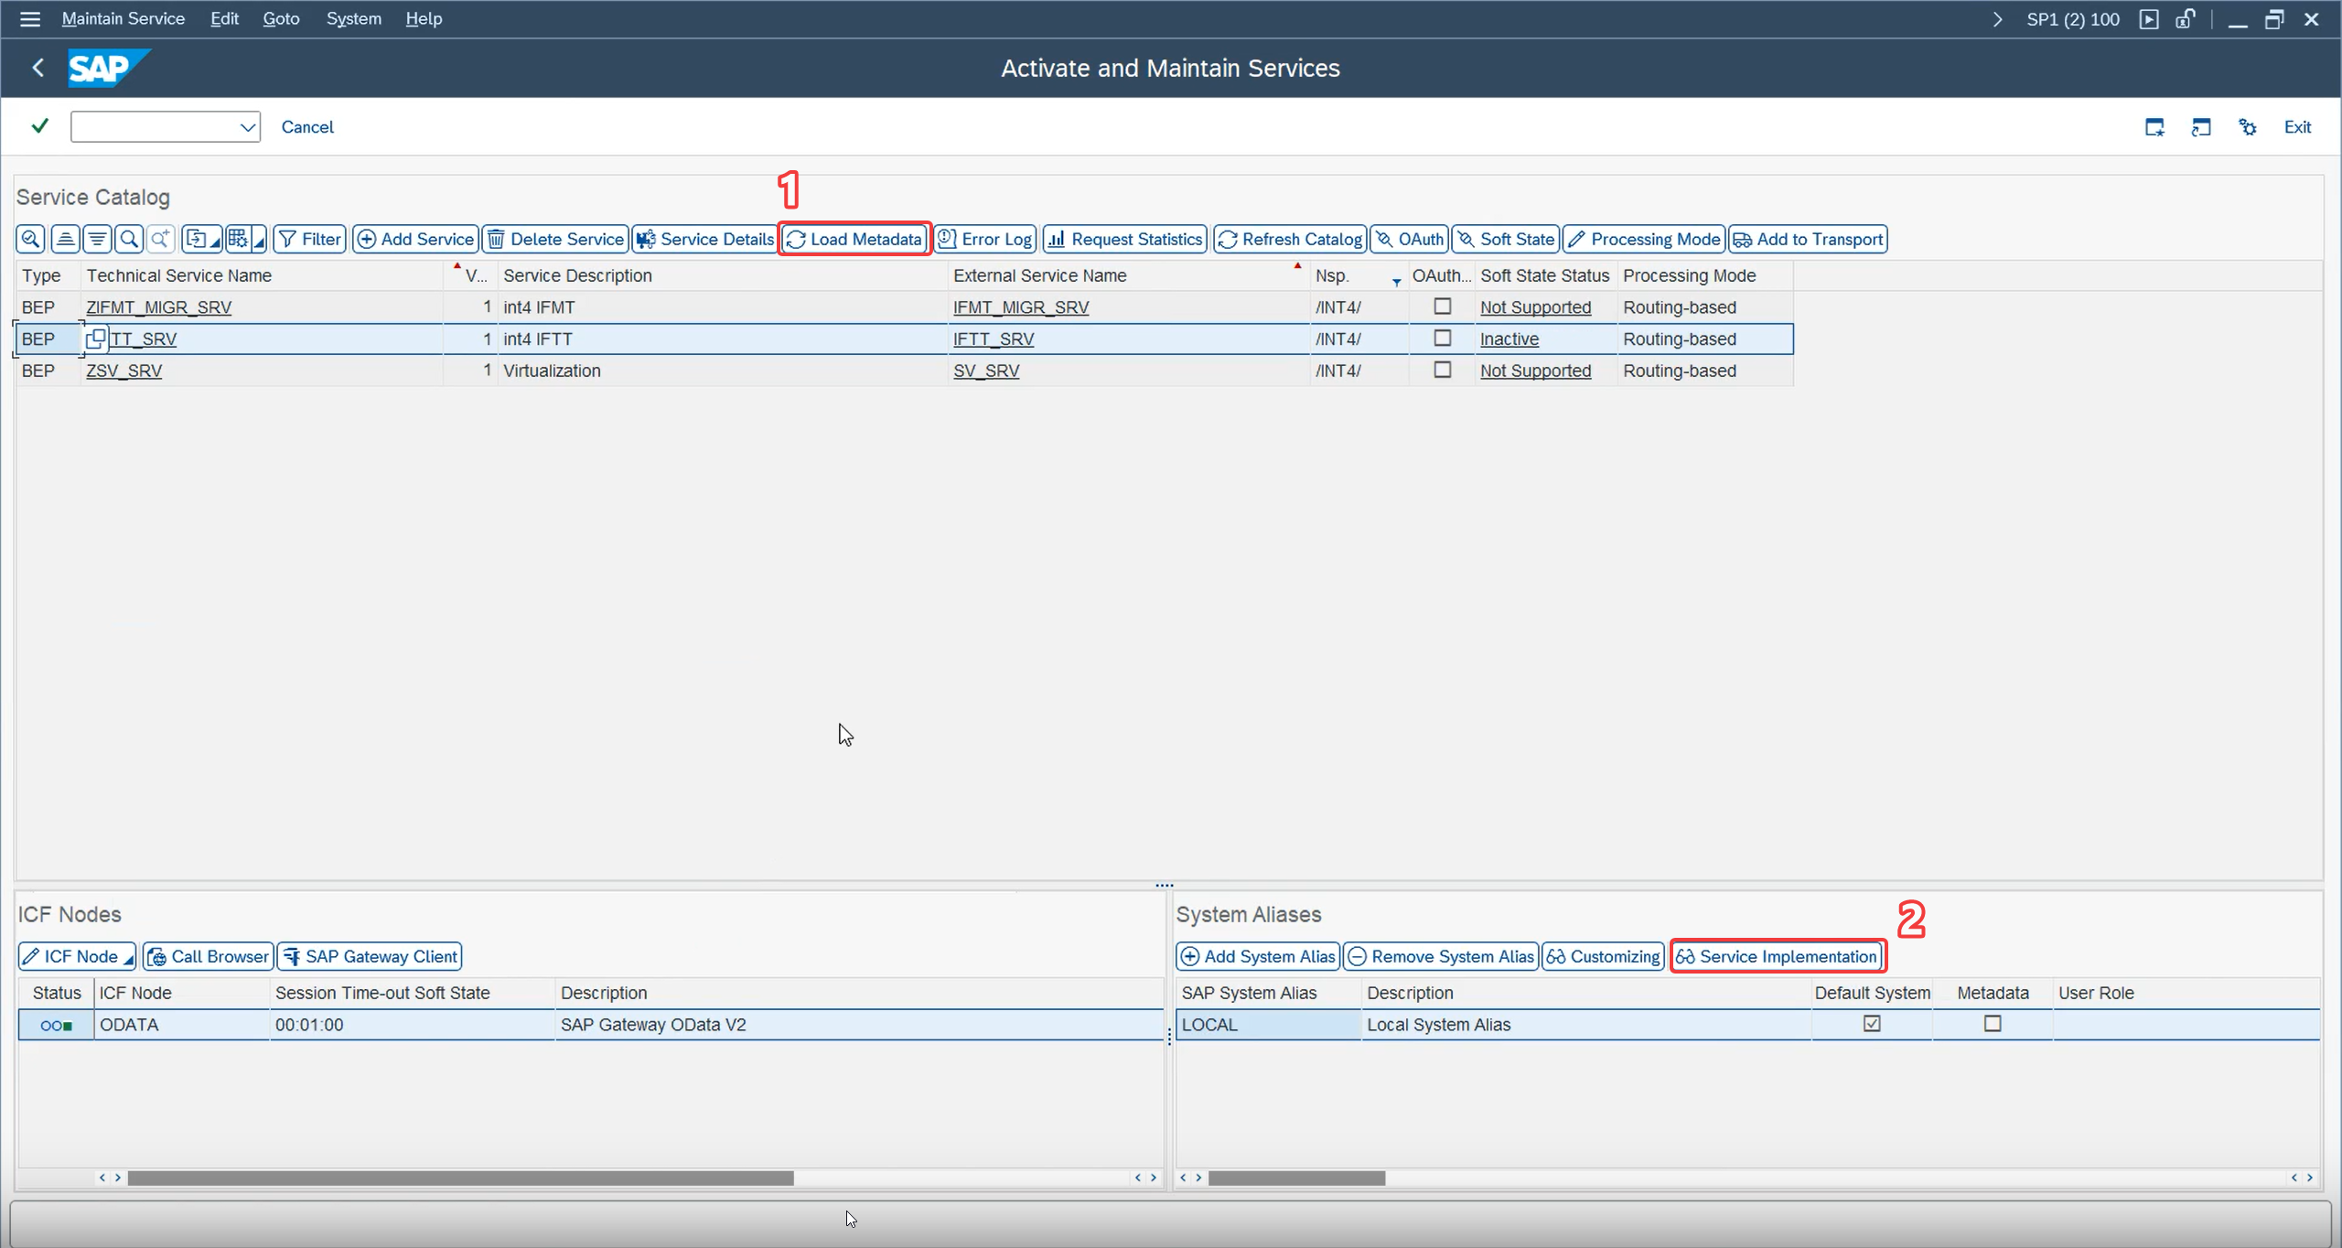Open the hamburger menu at top left
Screen dimensions: 2342x1248
coord(29,18)
